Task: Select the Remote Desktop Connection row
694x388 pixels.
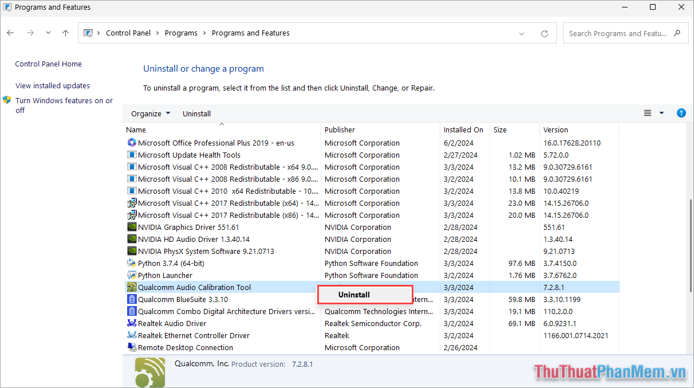Action: [371, 347]
